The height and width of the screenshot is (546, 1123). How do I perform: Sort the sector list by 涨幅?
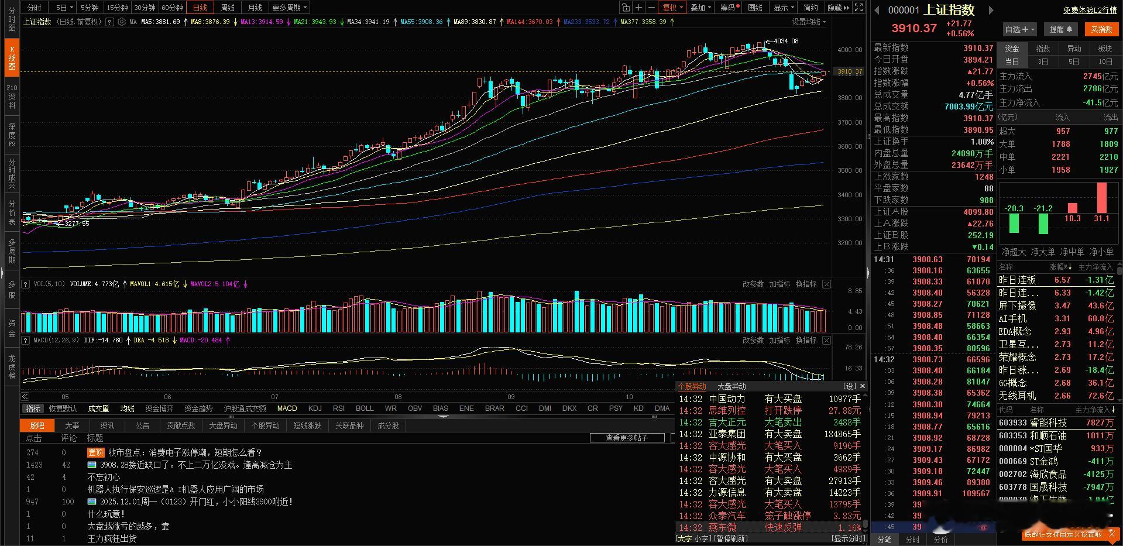(x=1060, y=267)
